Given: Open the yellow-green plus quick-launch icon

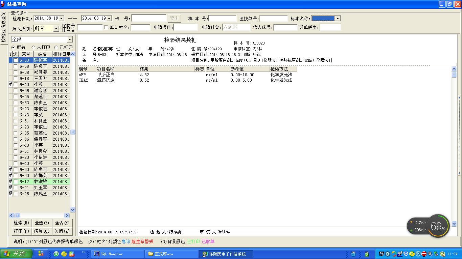Looking at the screenshot, I should (x=64, y=254).
